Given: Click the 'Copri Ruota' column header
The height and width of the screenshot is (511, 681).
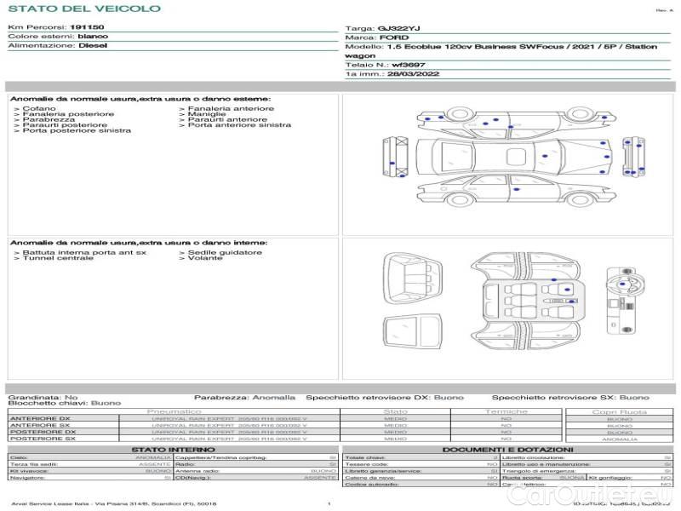Looking at the screenshot, I should [x=620, y=412].
